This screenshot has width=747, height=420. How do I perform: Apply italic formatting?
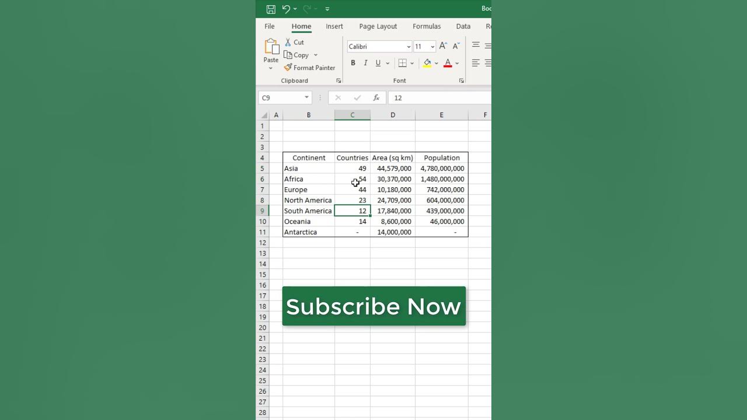pos(365,62)
